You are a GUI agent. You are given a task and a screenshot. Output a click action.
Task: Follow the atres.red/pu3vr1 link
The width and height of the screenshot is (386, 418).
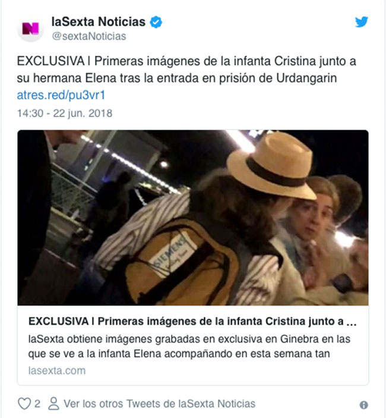click(61, 95)
